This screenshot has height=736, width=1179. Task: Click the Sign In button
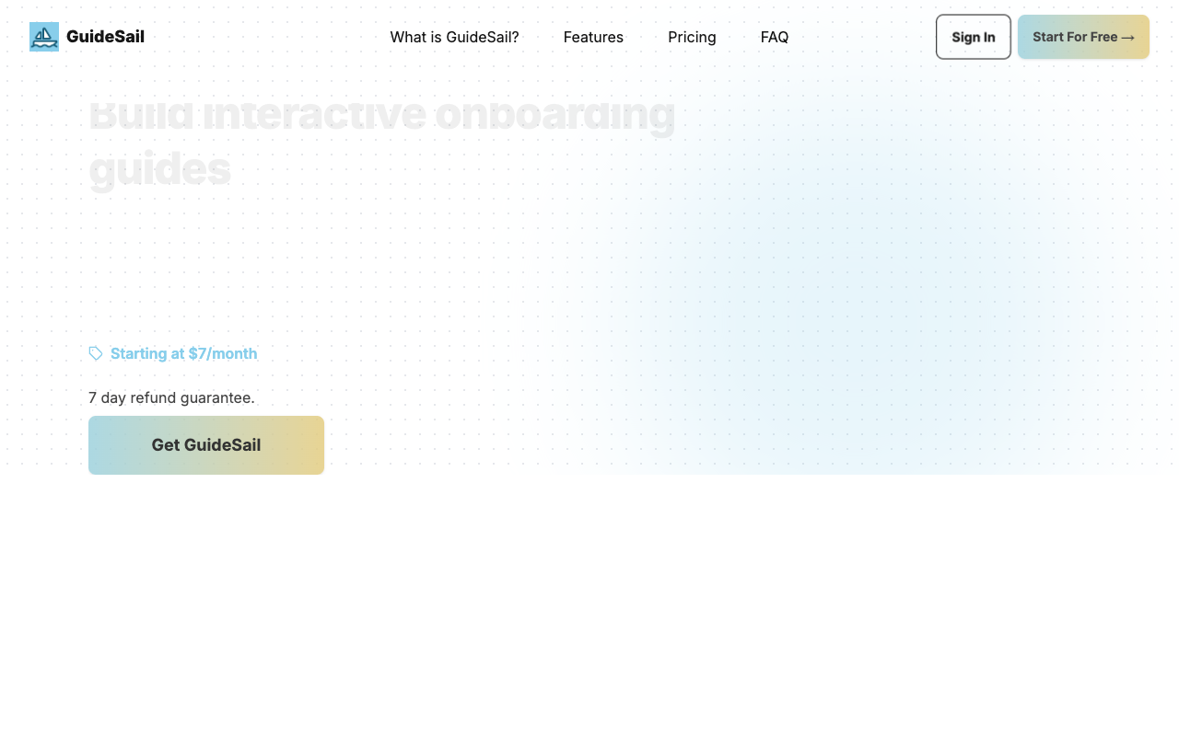click(x=974, y=37)
